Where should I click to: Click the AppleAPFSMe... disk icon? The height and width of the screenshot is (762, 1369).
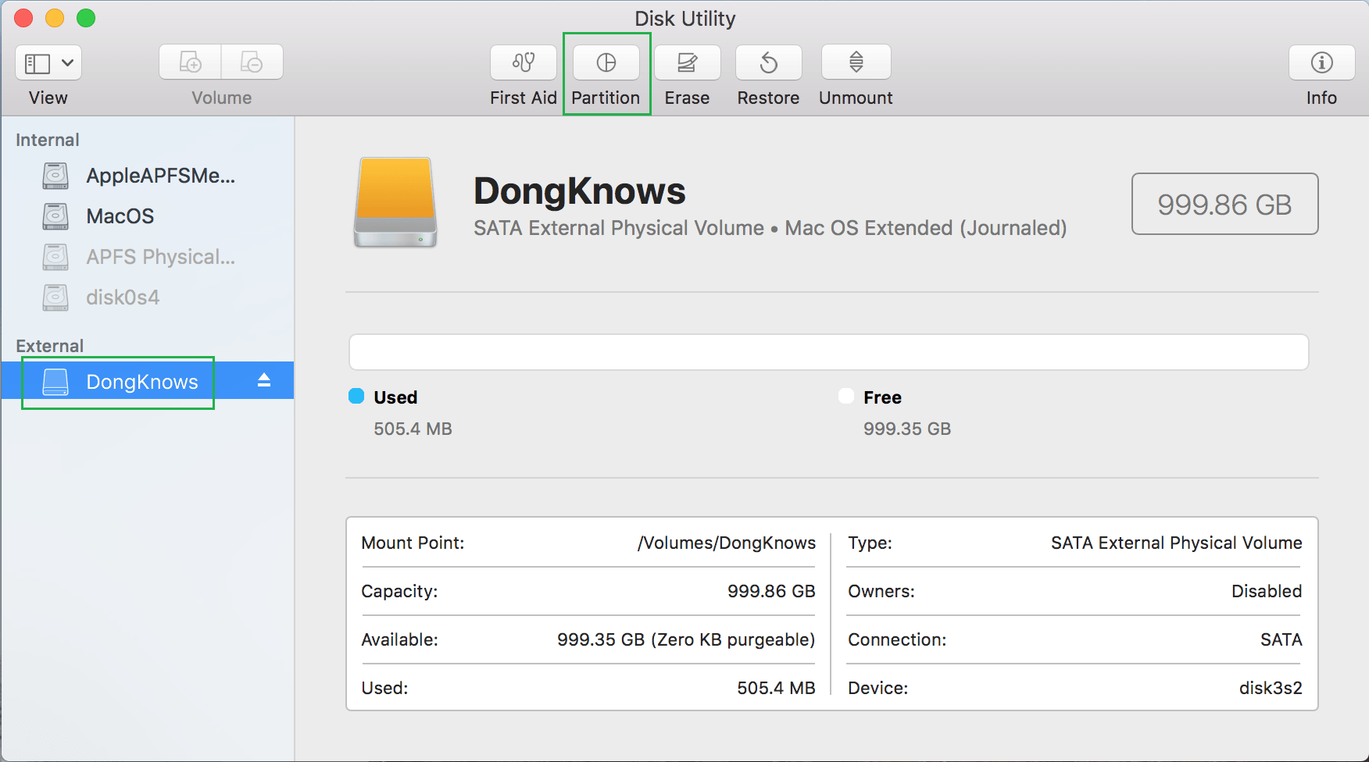pos(55,176)
